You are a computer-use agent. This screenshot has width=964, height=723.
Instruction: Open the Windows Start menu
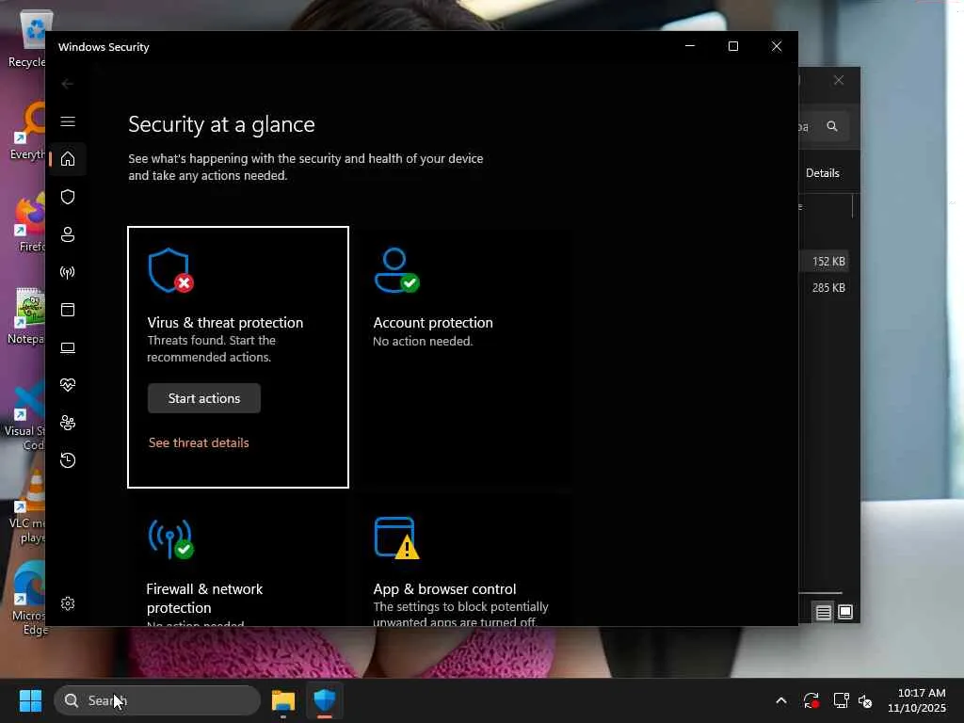[30, 700]
